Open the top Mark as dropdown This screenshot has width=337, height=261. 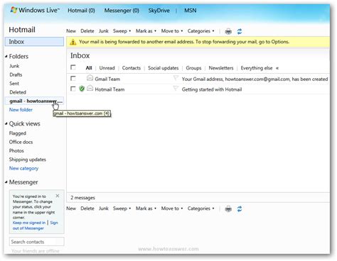click(x=146, y=31)
